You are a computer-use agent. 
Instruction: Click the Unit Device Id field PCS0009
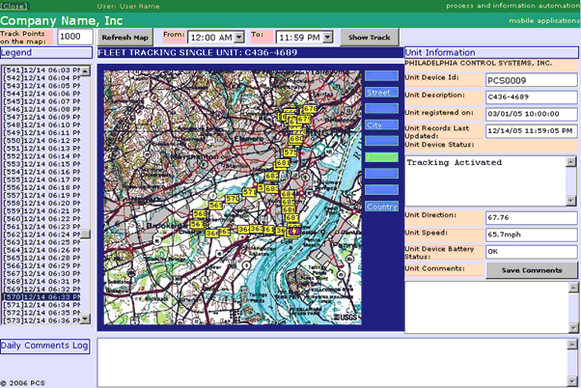click(532, 80)
